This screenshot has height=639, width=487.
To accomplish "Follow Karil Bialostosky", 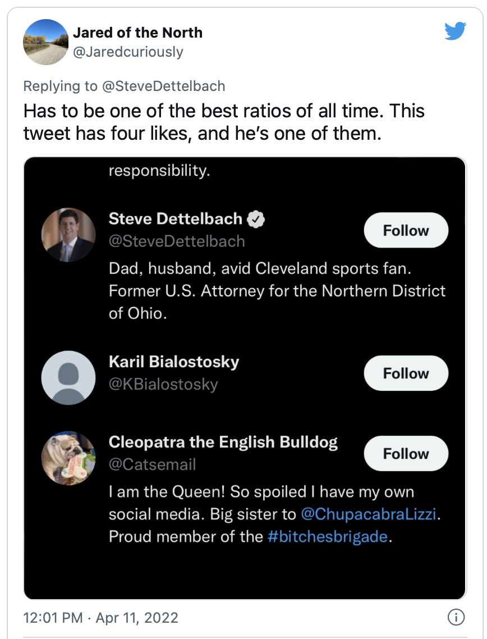I will pos(406,373).
